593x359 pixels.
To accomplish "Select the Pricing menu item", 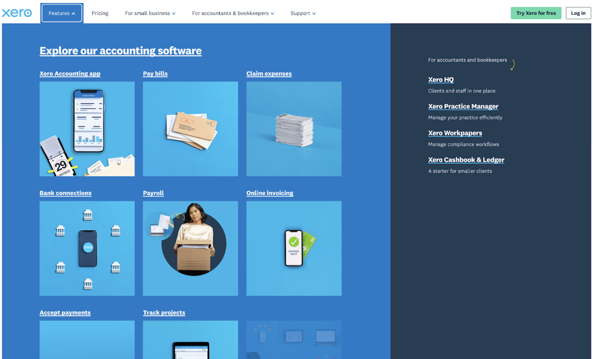I will pyautogui.click(x=100, y=13).
